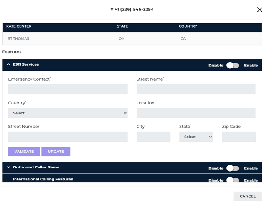
Task: Close the phone number details dialog
Action: point(259,10)
